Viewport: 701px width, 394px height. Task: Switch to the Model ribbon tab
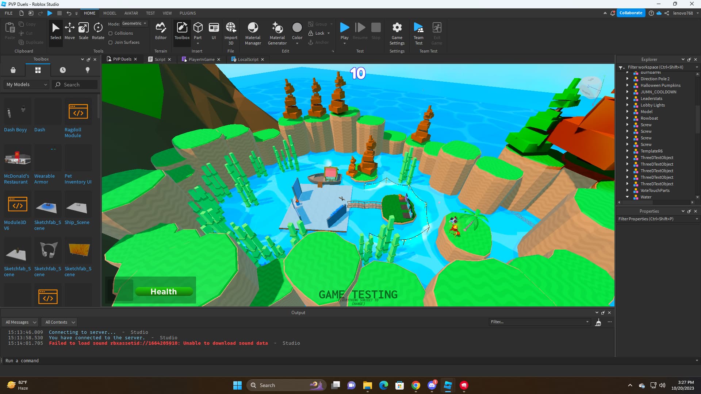click(x=110, y=13)
